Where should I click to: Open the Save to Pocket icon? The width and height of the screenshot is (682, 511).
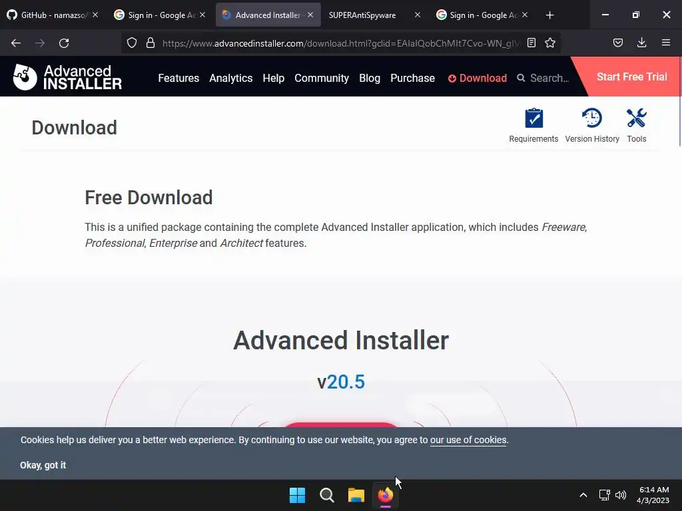tap(618, 43)
